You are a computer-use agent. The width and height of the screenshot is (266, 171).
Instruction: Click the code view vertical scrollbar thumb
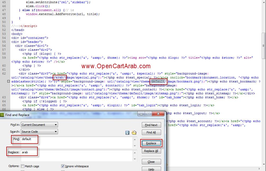264,46
